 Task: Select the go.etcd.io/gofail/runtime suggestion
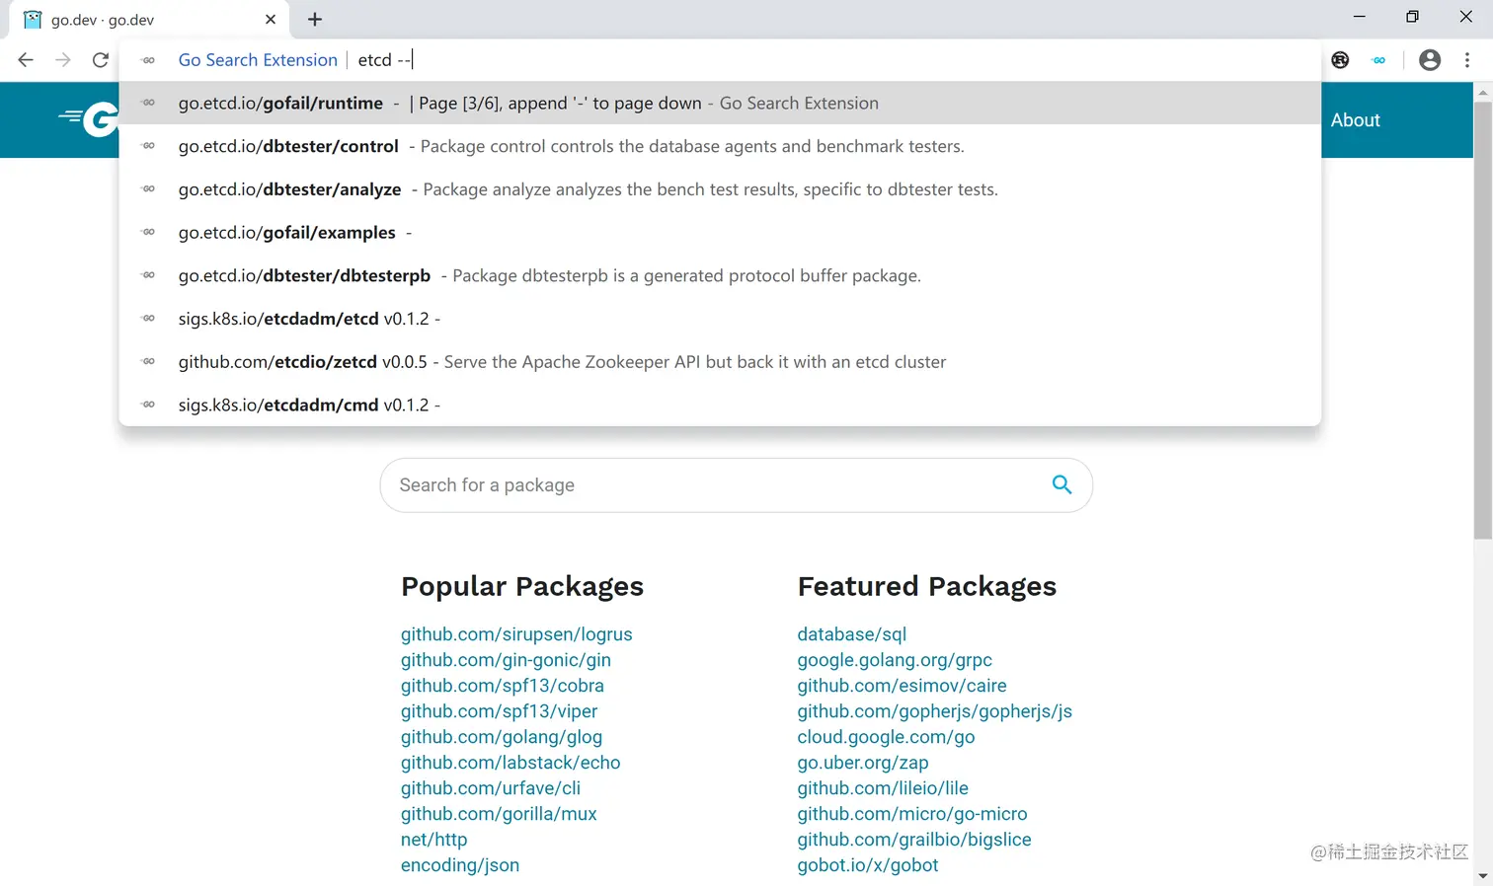coord(720,103)
